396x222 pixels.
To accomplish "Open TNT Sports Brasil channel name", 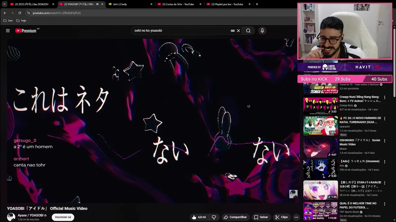I will 350,212.
